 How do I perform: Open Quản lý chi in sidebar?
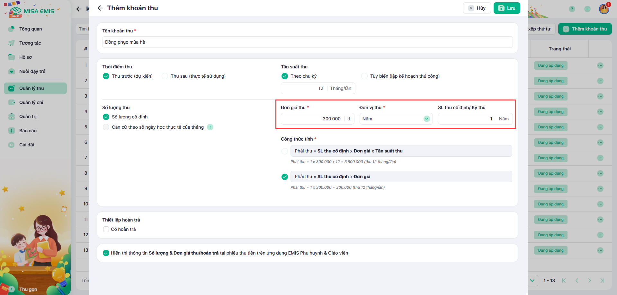pos(31,102)
